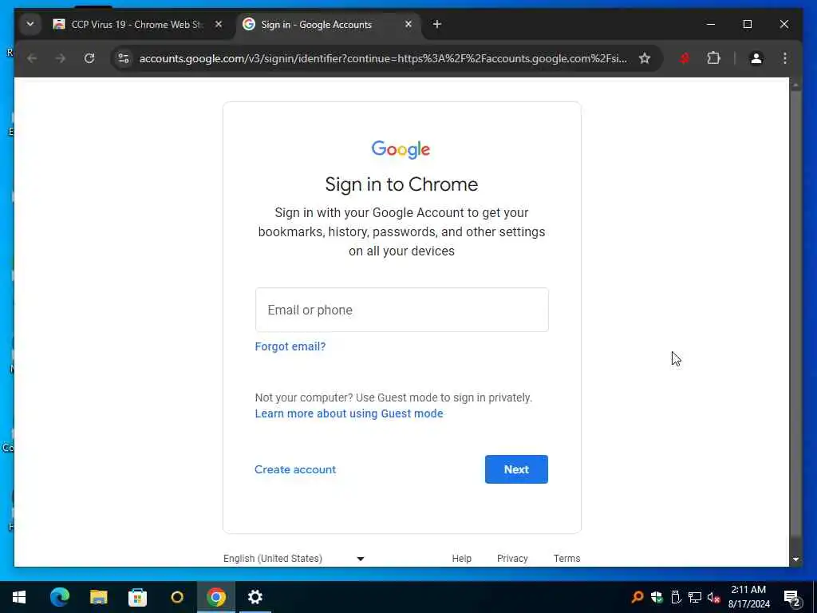Click the Create account link
The width and height of the screenshot is (817, 613).
click(295, 469)
